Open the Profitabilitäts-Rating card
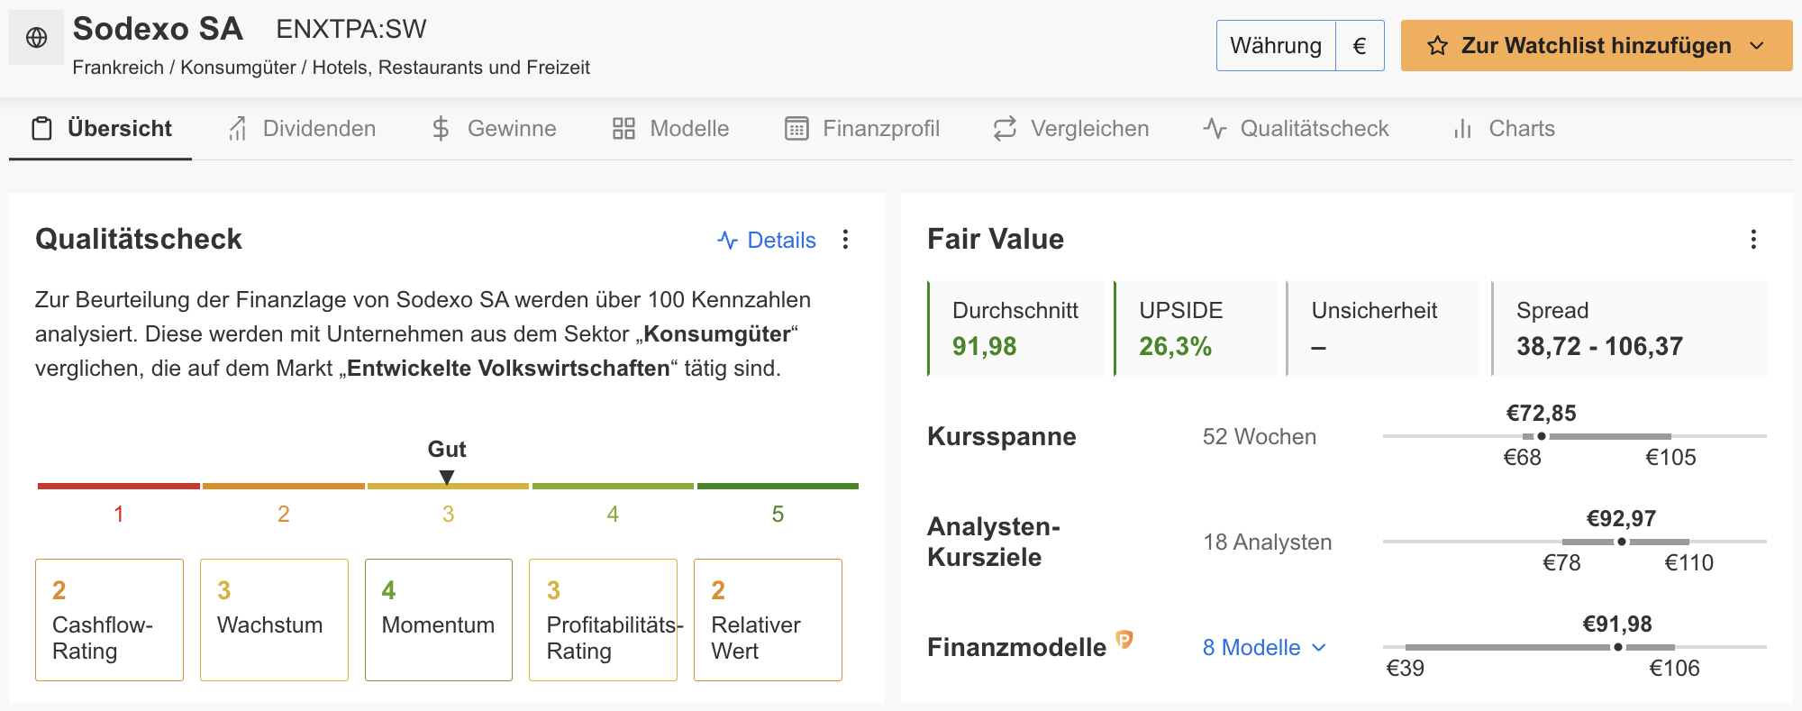The width and height of the screenshot is (1802, 711). coord(603,620)
